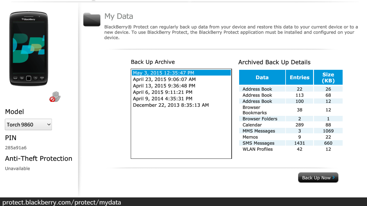367x206 pixels.
Task: Click the Anti-Theft Protection label
Action: 39,159
